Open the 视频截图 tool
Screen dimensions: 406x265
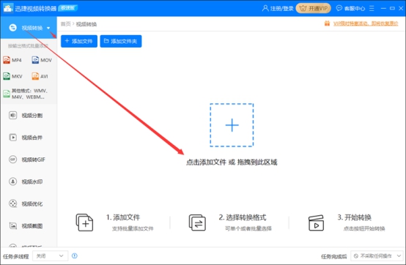[29, 225]
